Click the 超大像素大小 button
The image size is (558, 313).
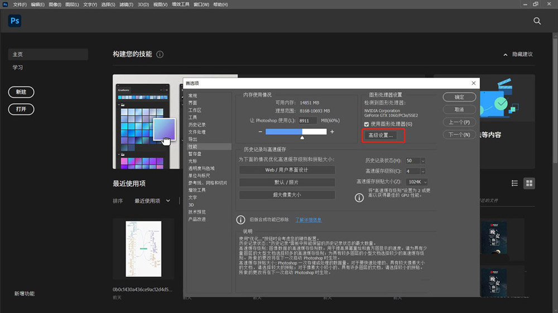(287, 195)
